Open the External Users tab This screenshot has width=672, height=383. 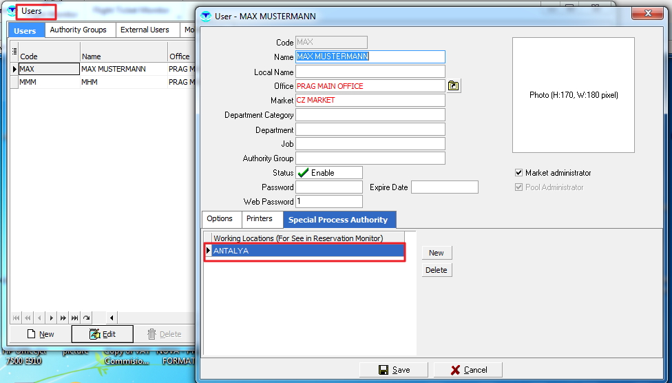145,30
